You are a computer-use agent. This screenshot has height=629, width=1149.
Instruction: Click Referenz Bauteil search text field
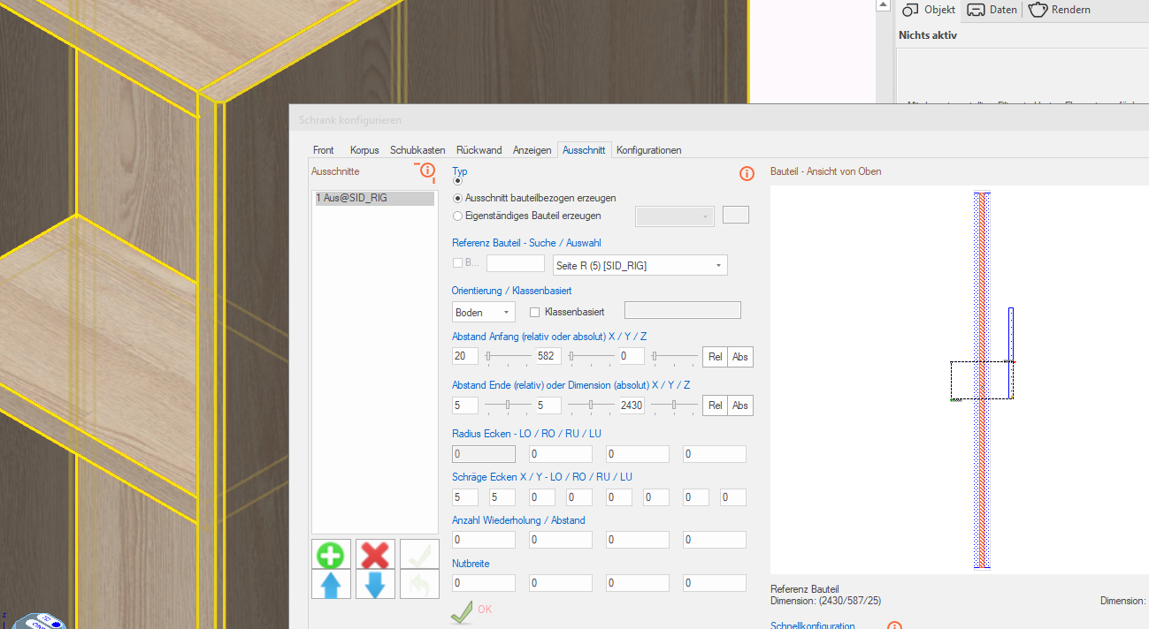click(516, 263)
